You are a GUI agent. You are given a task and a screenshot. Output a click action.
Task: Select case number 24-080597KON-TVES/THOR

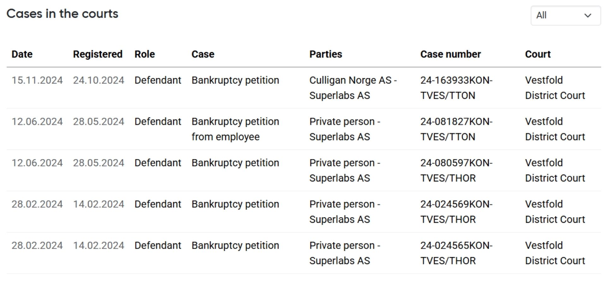456,170
